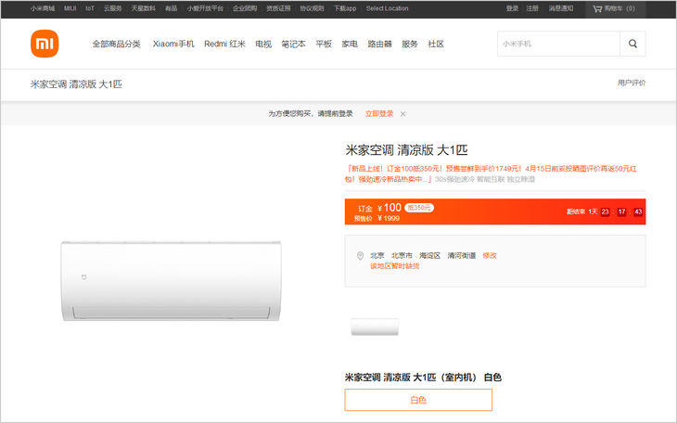Open 电视 menu item

pyautogui.click(x=263, y=45)
